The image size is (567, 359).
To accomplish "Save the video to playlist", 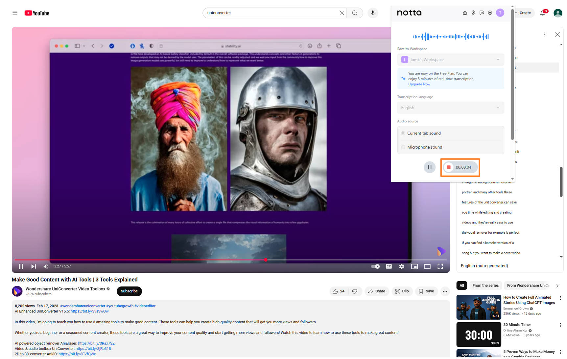I will click(x=426, y=291).
